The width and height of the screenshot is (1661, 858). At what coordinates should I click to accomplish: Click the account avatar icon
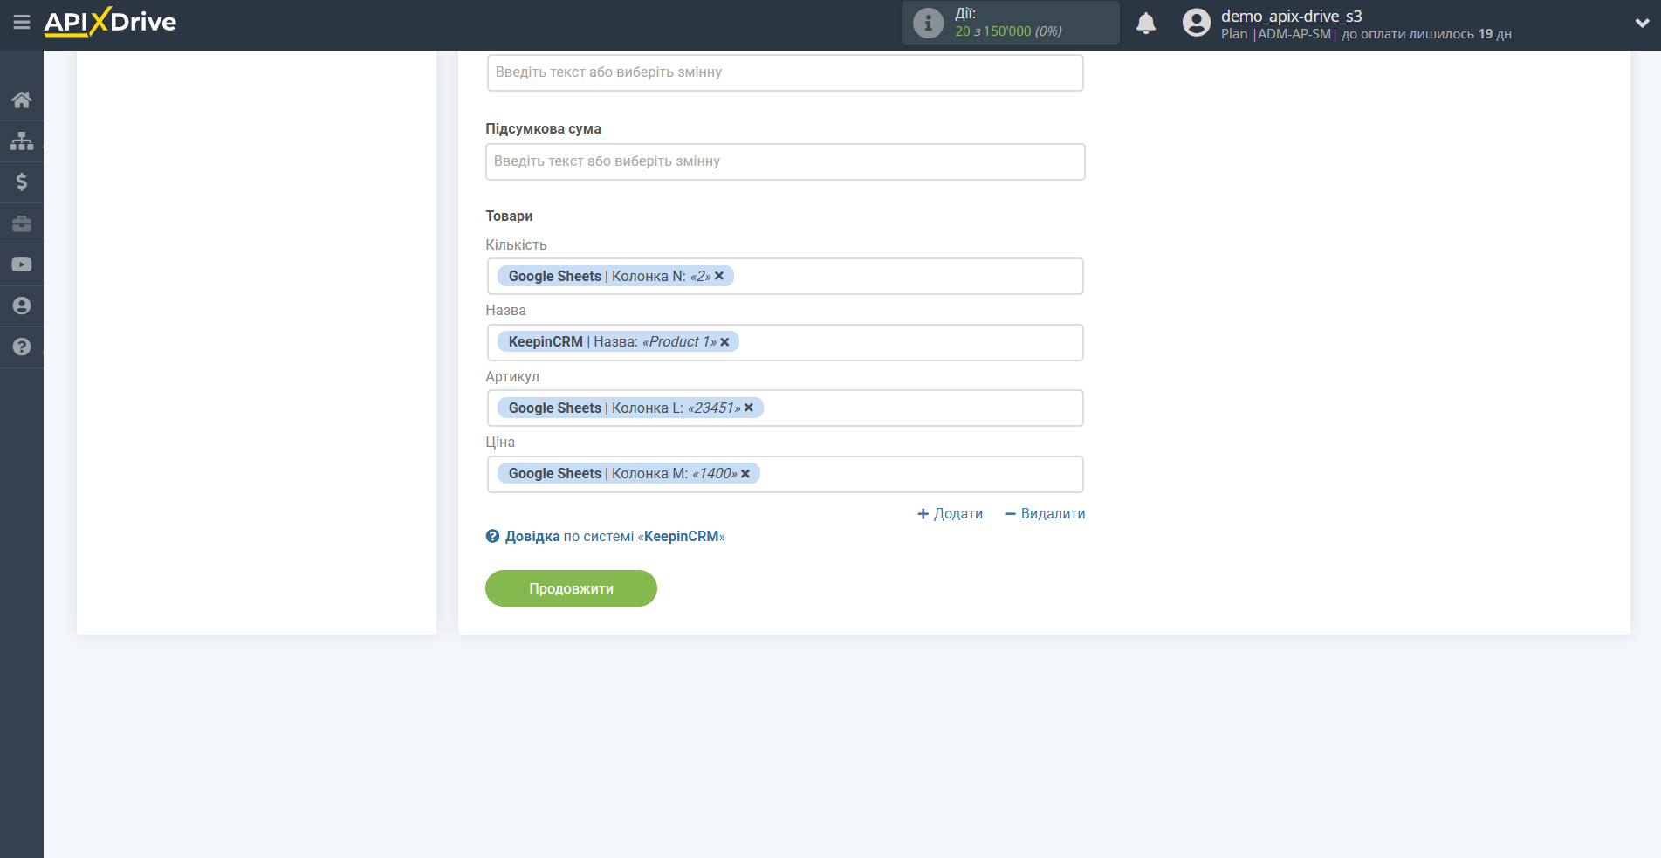point(1197,23)
